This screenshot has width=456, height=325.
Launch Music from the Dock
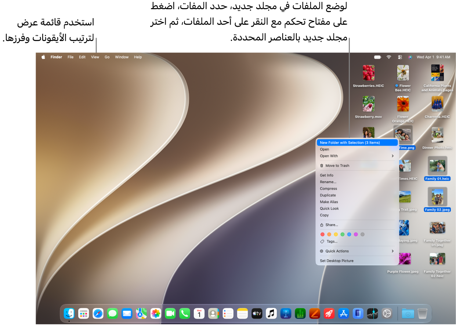coord(271,313)
